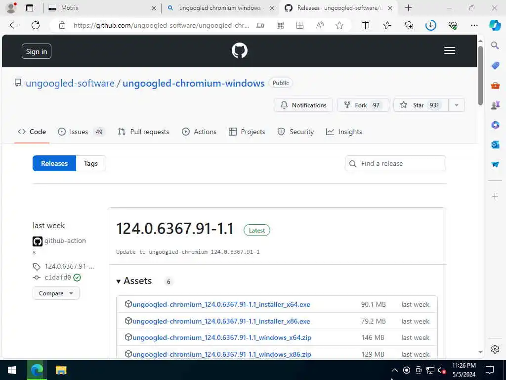
Task: Open sidebar Tools briefcase icon
Action: (x=495, y=86)
